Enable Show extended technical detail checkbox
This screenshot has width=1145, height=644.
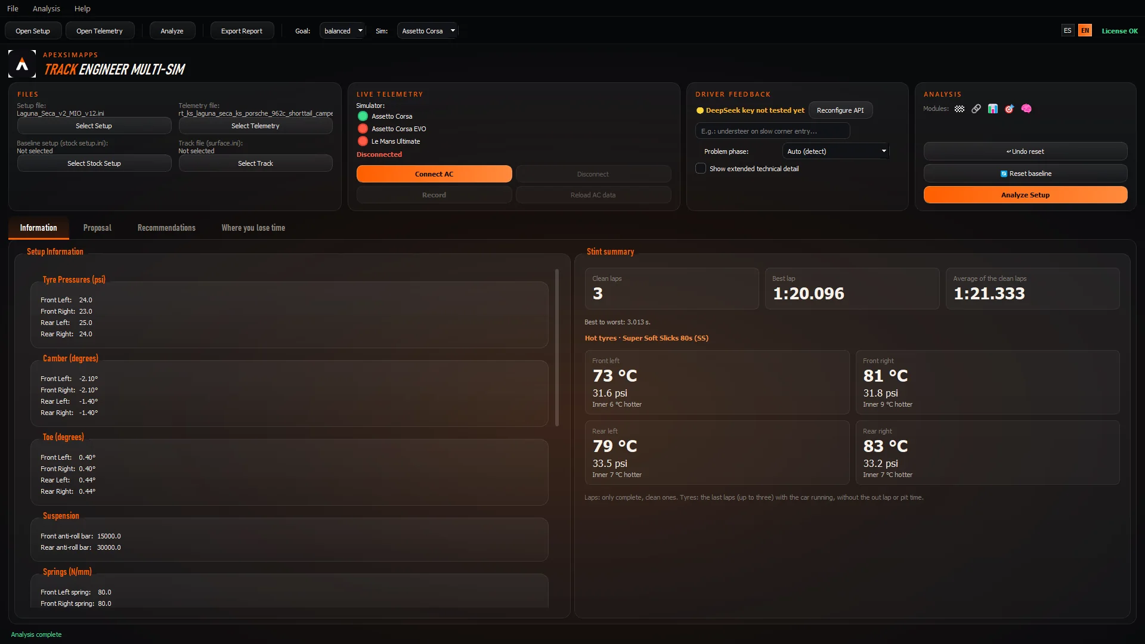coord(701,169)
